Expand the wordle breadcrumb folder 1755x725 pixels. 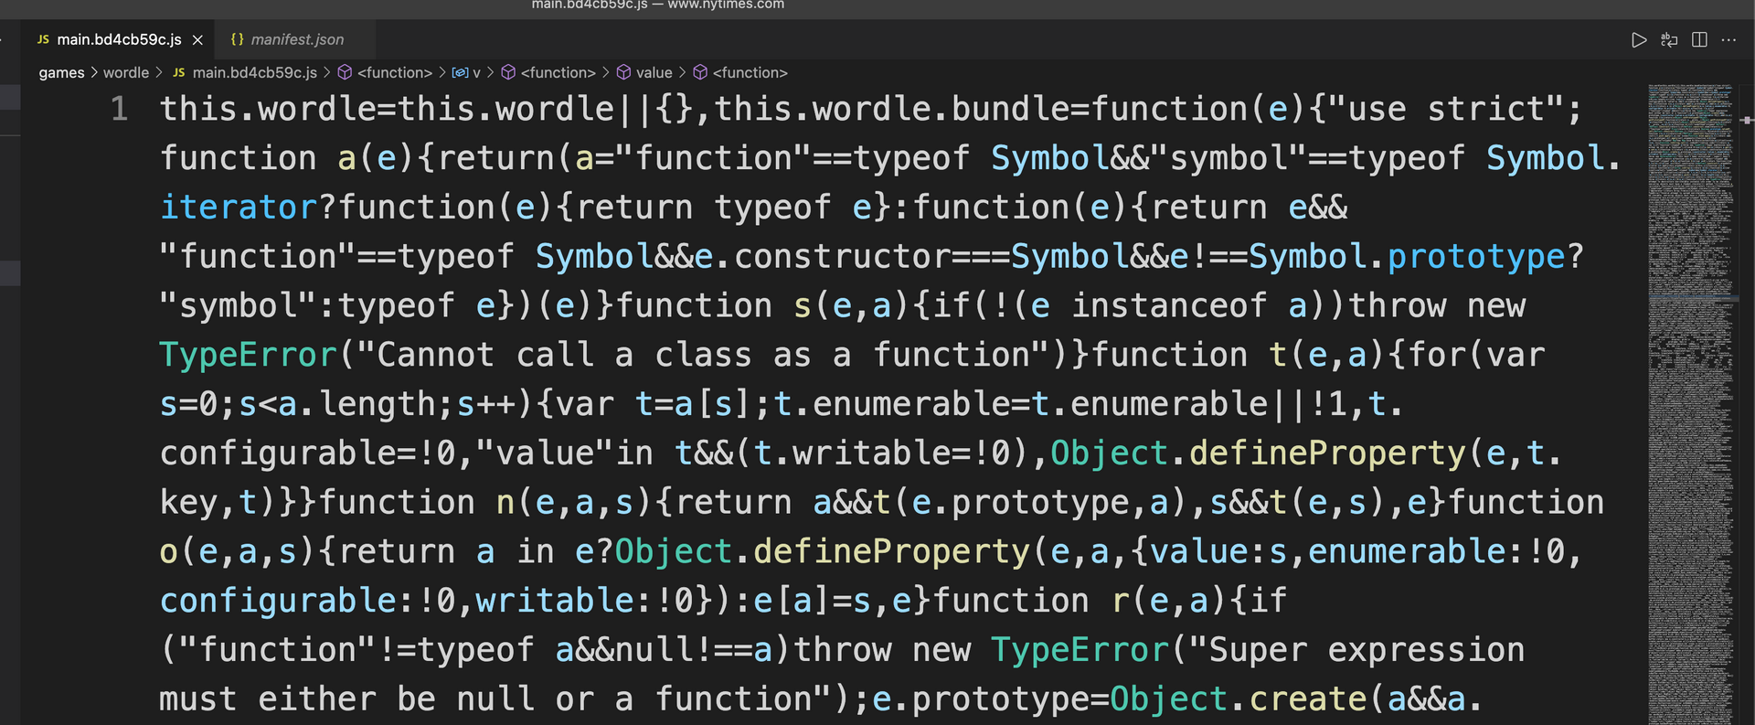pos(126,73)
